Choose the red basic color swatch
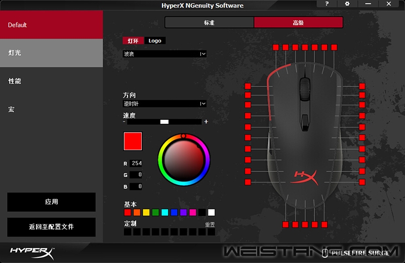405x263 pixels. (x=128, y=212)
